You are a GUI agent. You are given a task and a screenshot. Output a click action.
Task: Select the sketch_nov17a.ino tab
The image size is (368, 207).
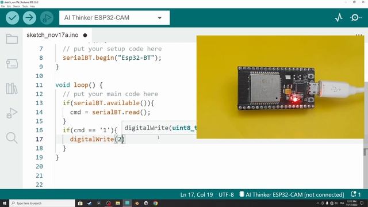click(57, 35)
